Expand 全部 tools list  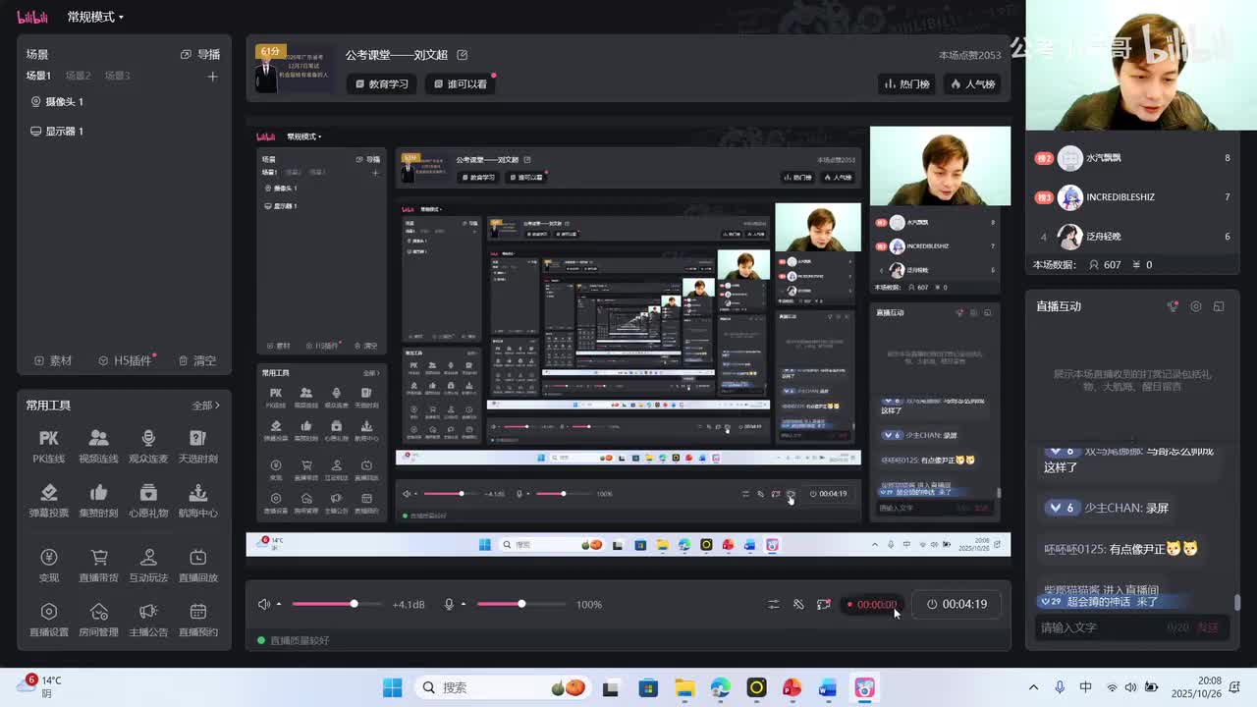[x=206, y=406]
